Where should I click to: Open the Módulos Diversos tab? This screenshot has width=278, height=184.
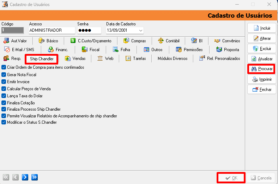tap(173, 59)
